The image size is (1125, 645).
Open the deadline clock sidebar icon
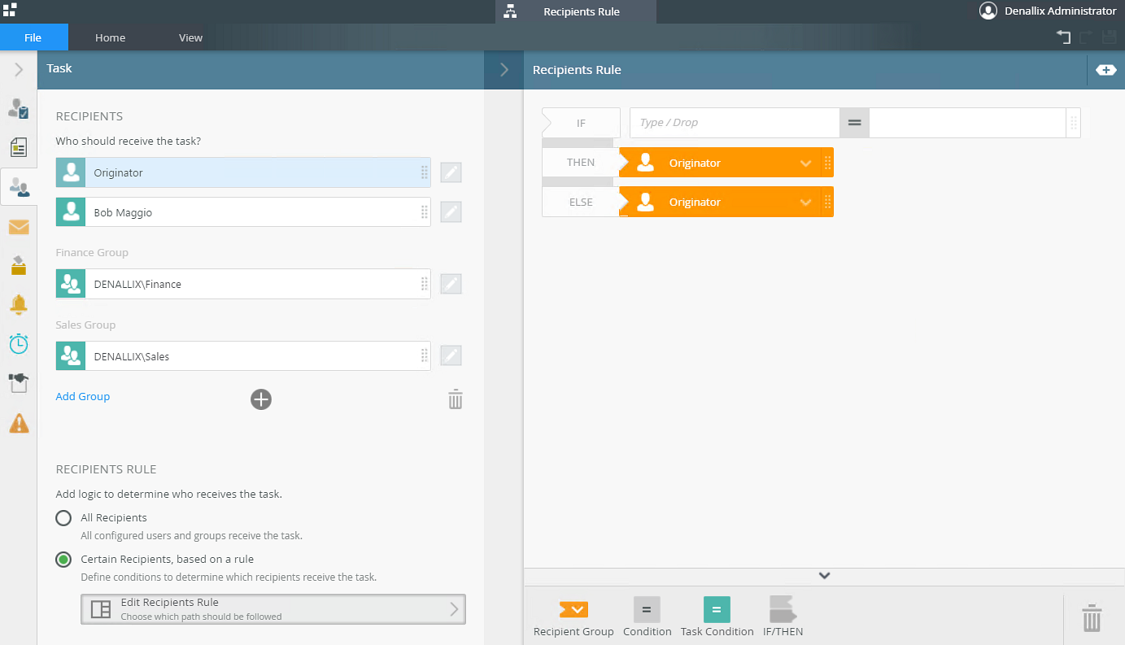click(18, 343)
